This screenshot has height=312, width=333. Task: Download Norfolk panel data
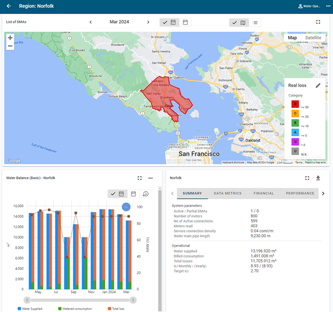coord(318,178)
